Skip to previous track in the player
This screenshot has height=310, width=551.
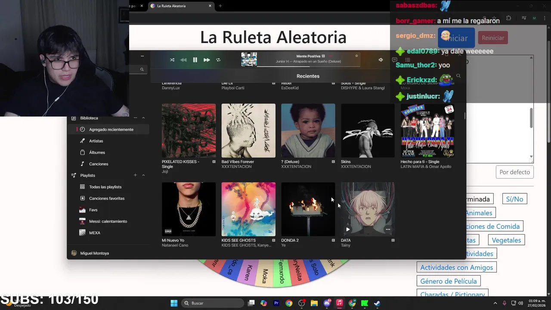pyautogui.click(x=183, y=60)
